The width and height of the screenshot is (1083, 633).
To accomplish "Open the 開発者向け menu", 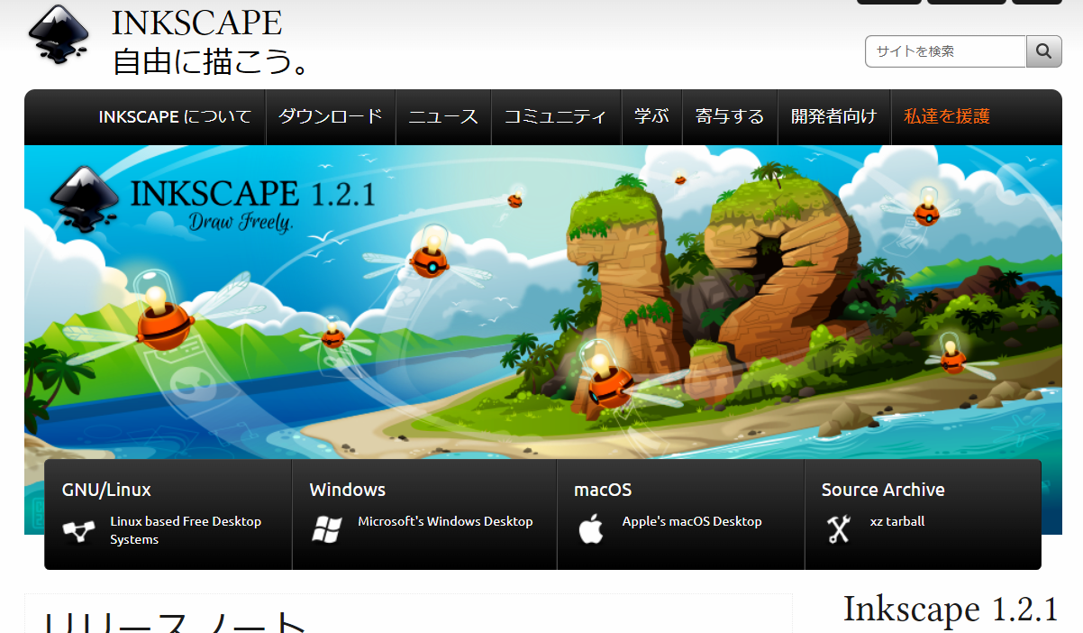I will [x=833, y=116].
